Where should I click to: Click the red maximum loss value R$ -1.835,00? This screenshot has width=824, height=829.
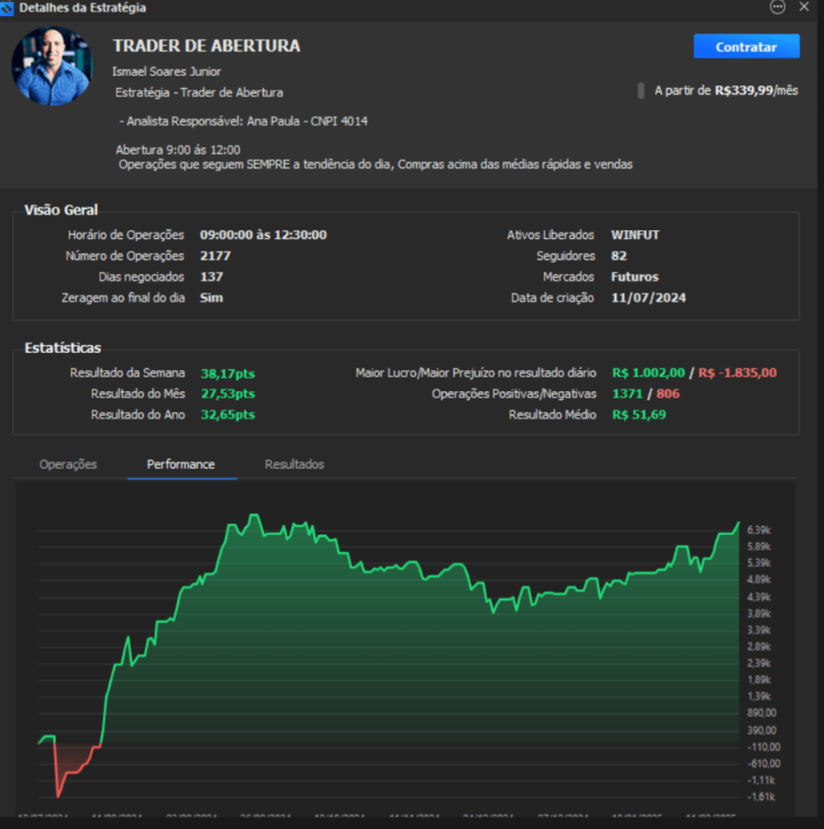(737, 373)
